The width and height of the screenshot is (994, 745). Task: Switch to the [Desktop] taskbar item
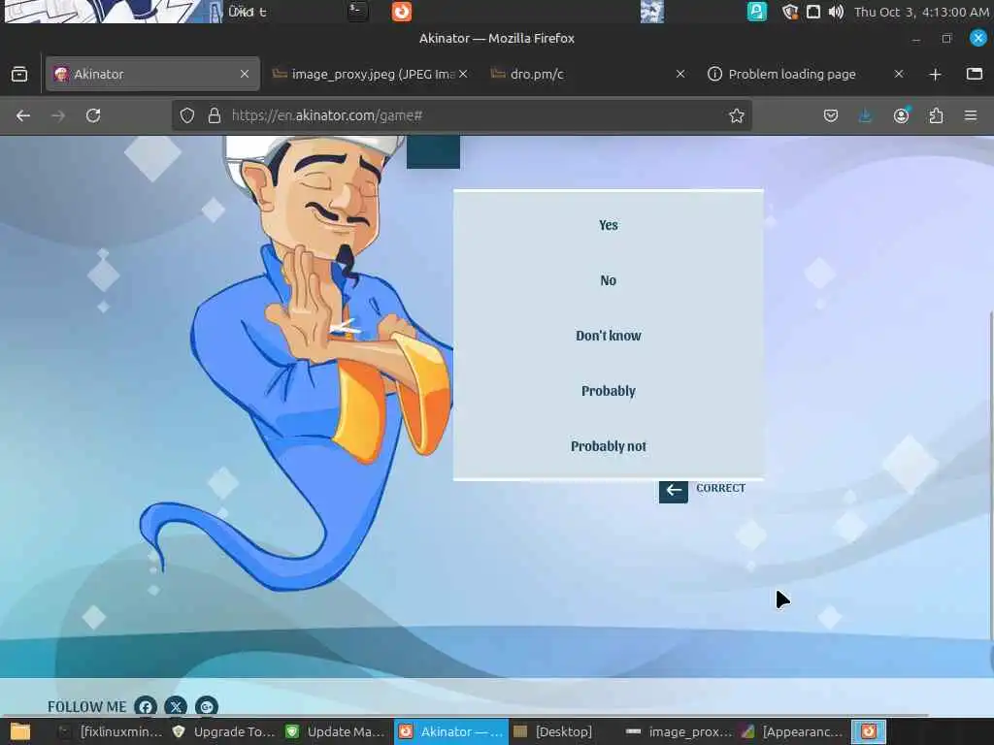[552, 731]
